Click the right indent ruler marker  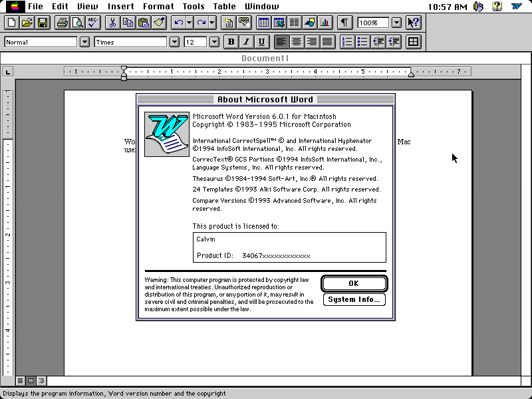coord(411,73)
